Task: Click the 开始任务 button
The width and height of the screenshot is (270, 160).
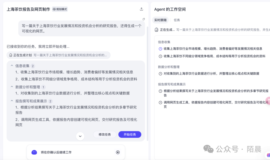Action: 130,134
